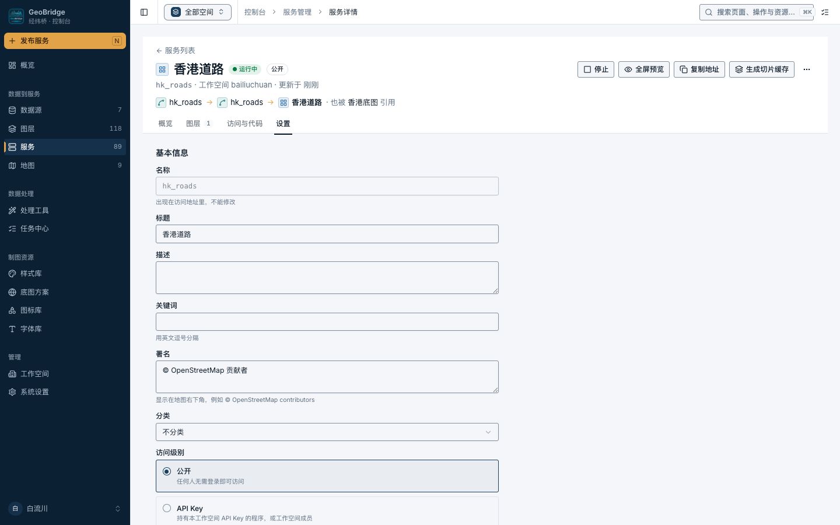Open 处理工具 in the sidebar
The width and height of the screenshot is (840, 525).
[x=65, y=211]
